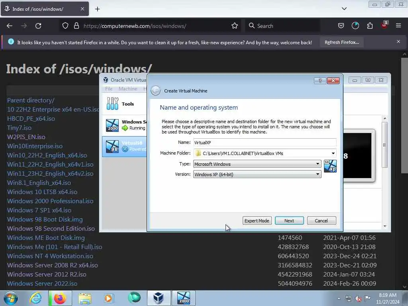Show hidden tray icons arrow

(339, 298)
